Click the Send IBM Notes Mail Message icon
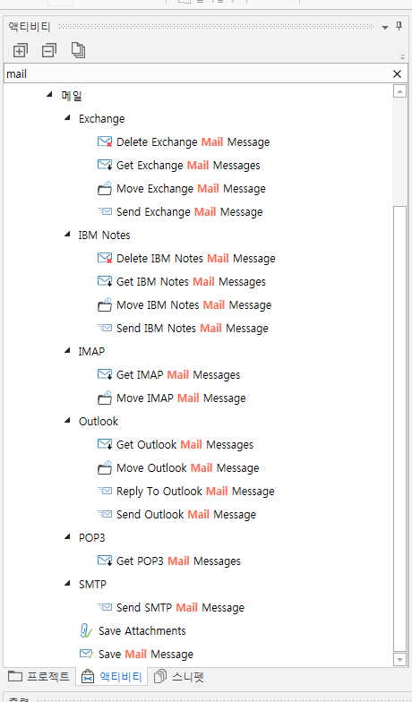 105,328
